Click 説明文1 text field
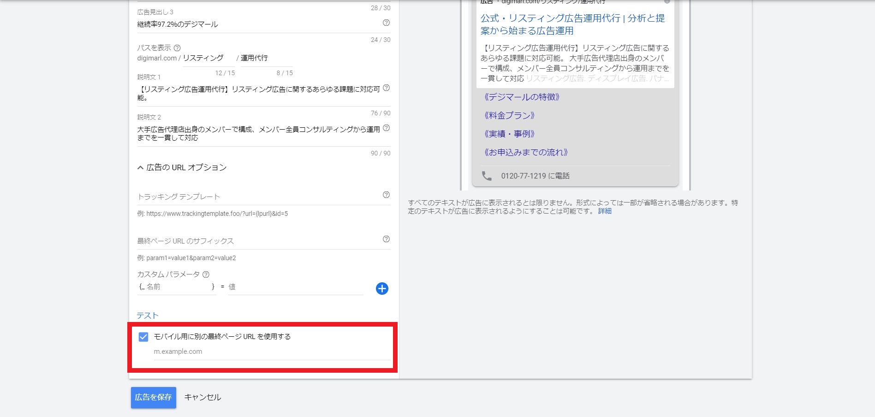 259,93
